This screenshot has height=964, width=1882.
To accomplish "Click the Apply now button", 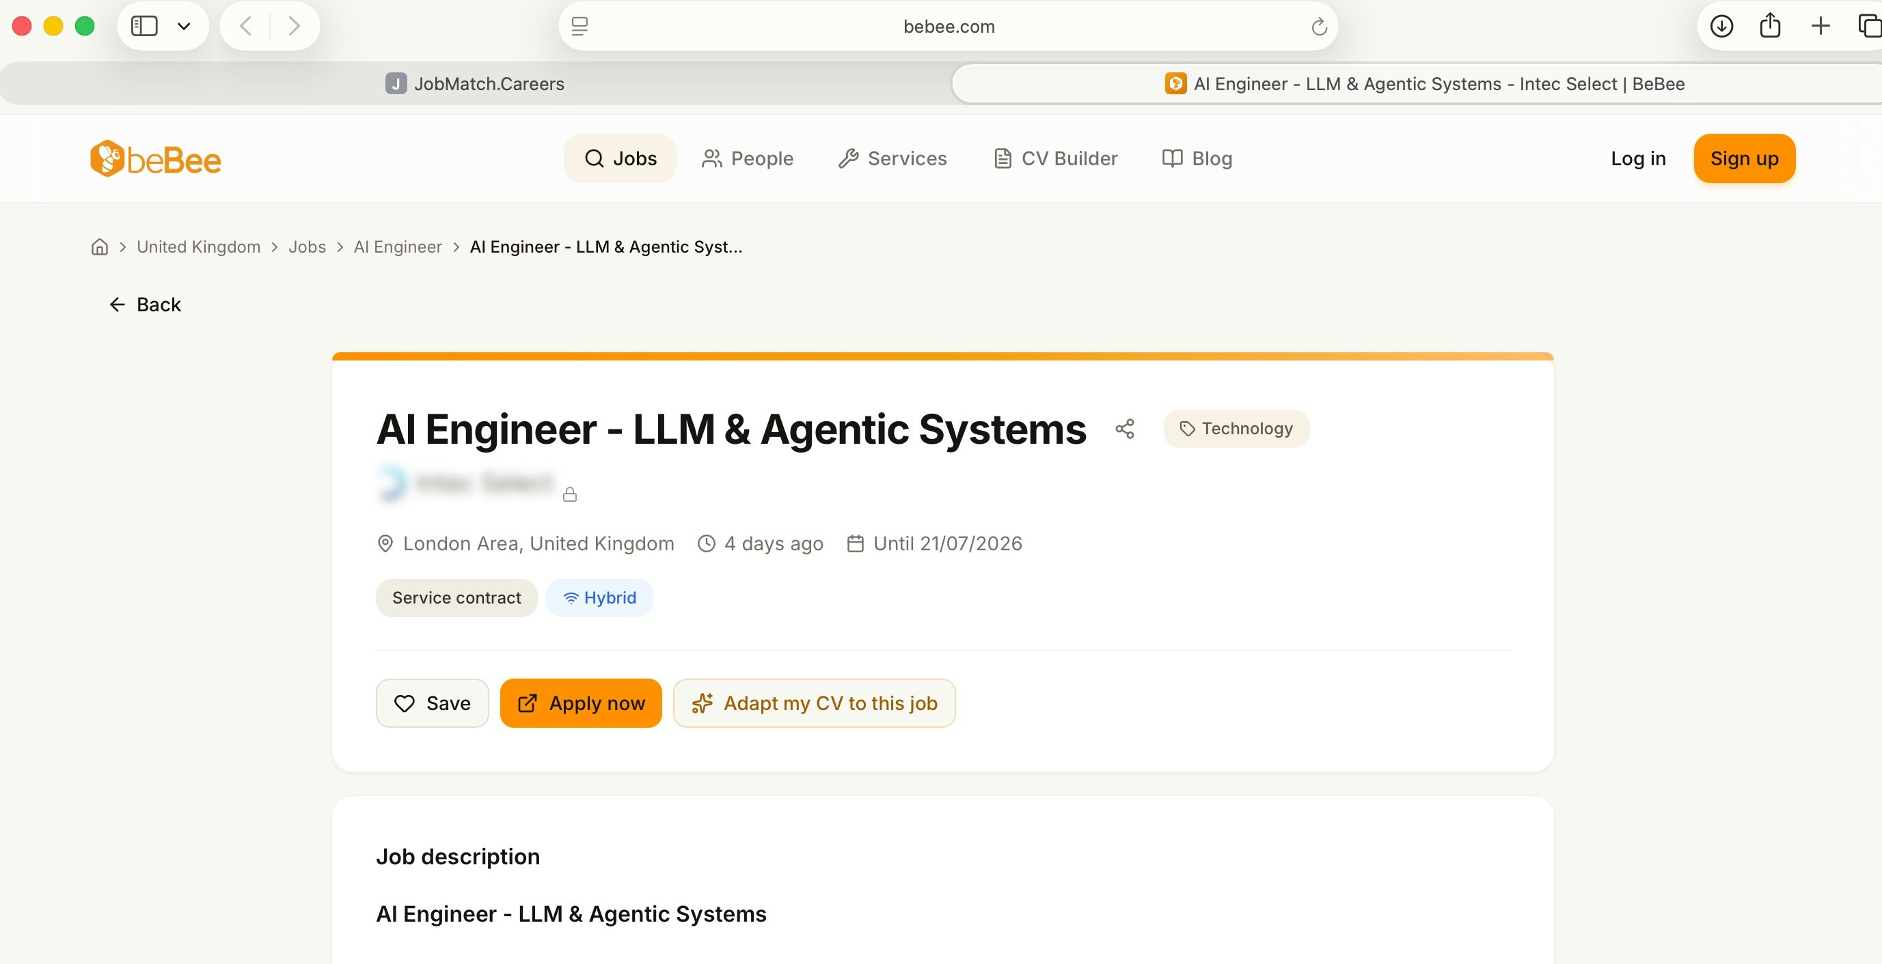I will (581, 703).
